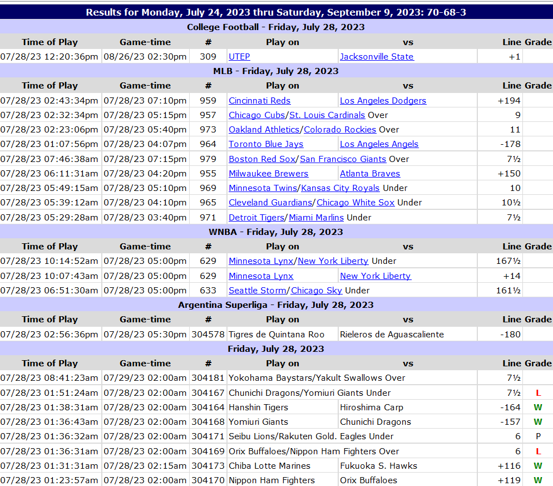This screenshot has height=486, width=553.
Task: Select the -178 line value
Action: pyautogui.click(x=510, y=144)
